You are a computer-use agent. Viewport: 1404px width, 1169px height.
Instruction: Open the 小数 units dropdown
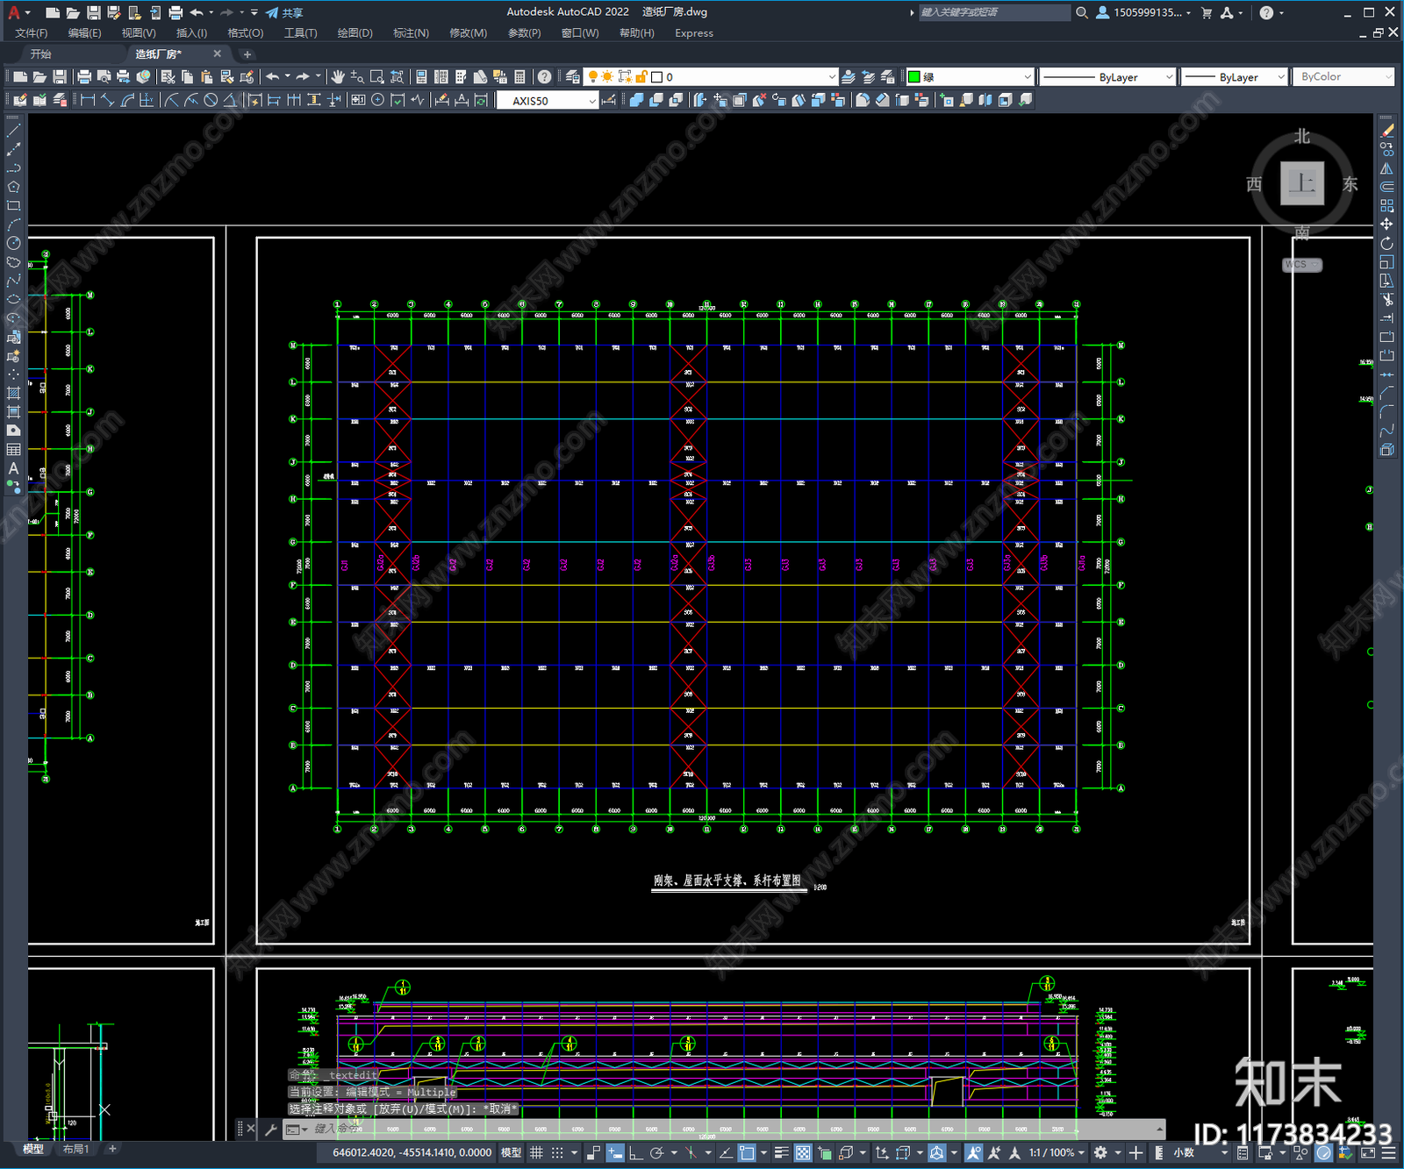coord(1200,1152)
